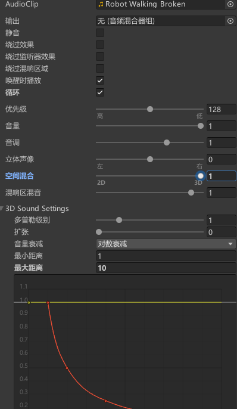Open the 音量衰减 rolloff dropdown
Screen dimensions: 237x409
point(166,244)
